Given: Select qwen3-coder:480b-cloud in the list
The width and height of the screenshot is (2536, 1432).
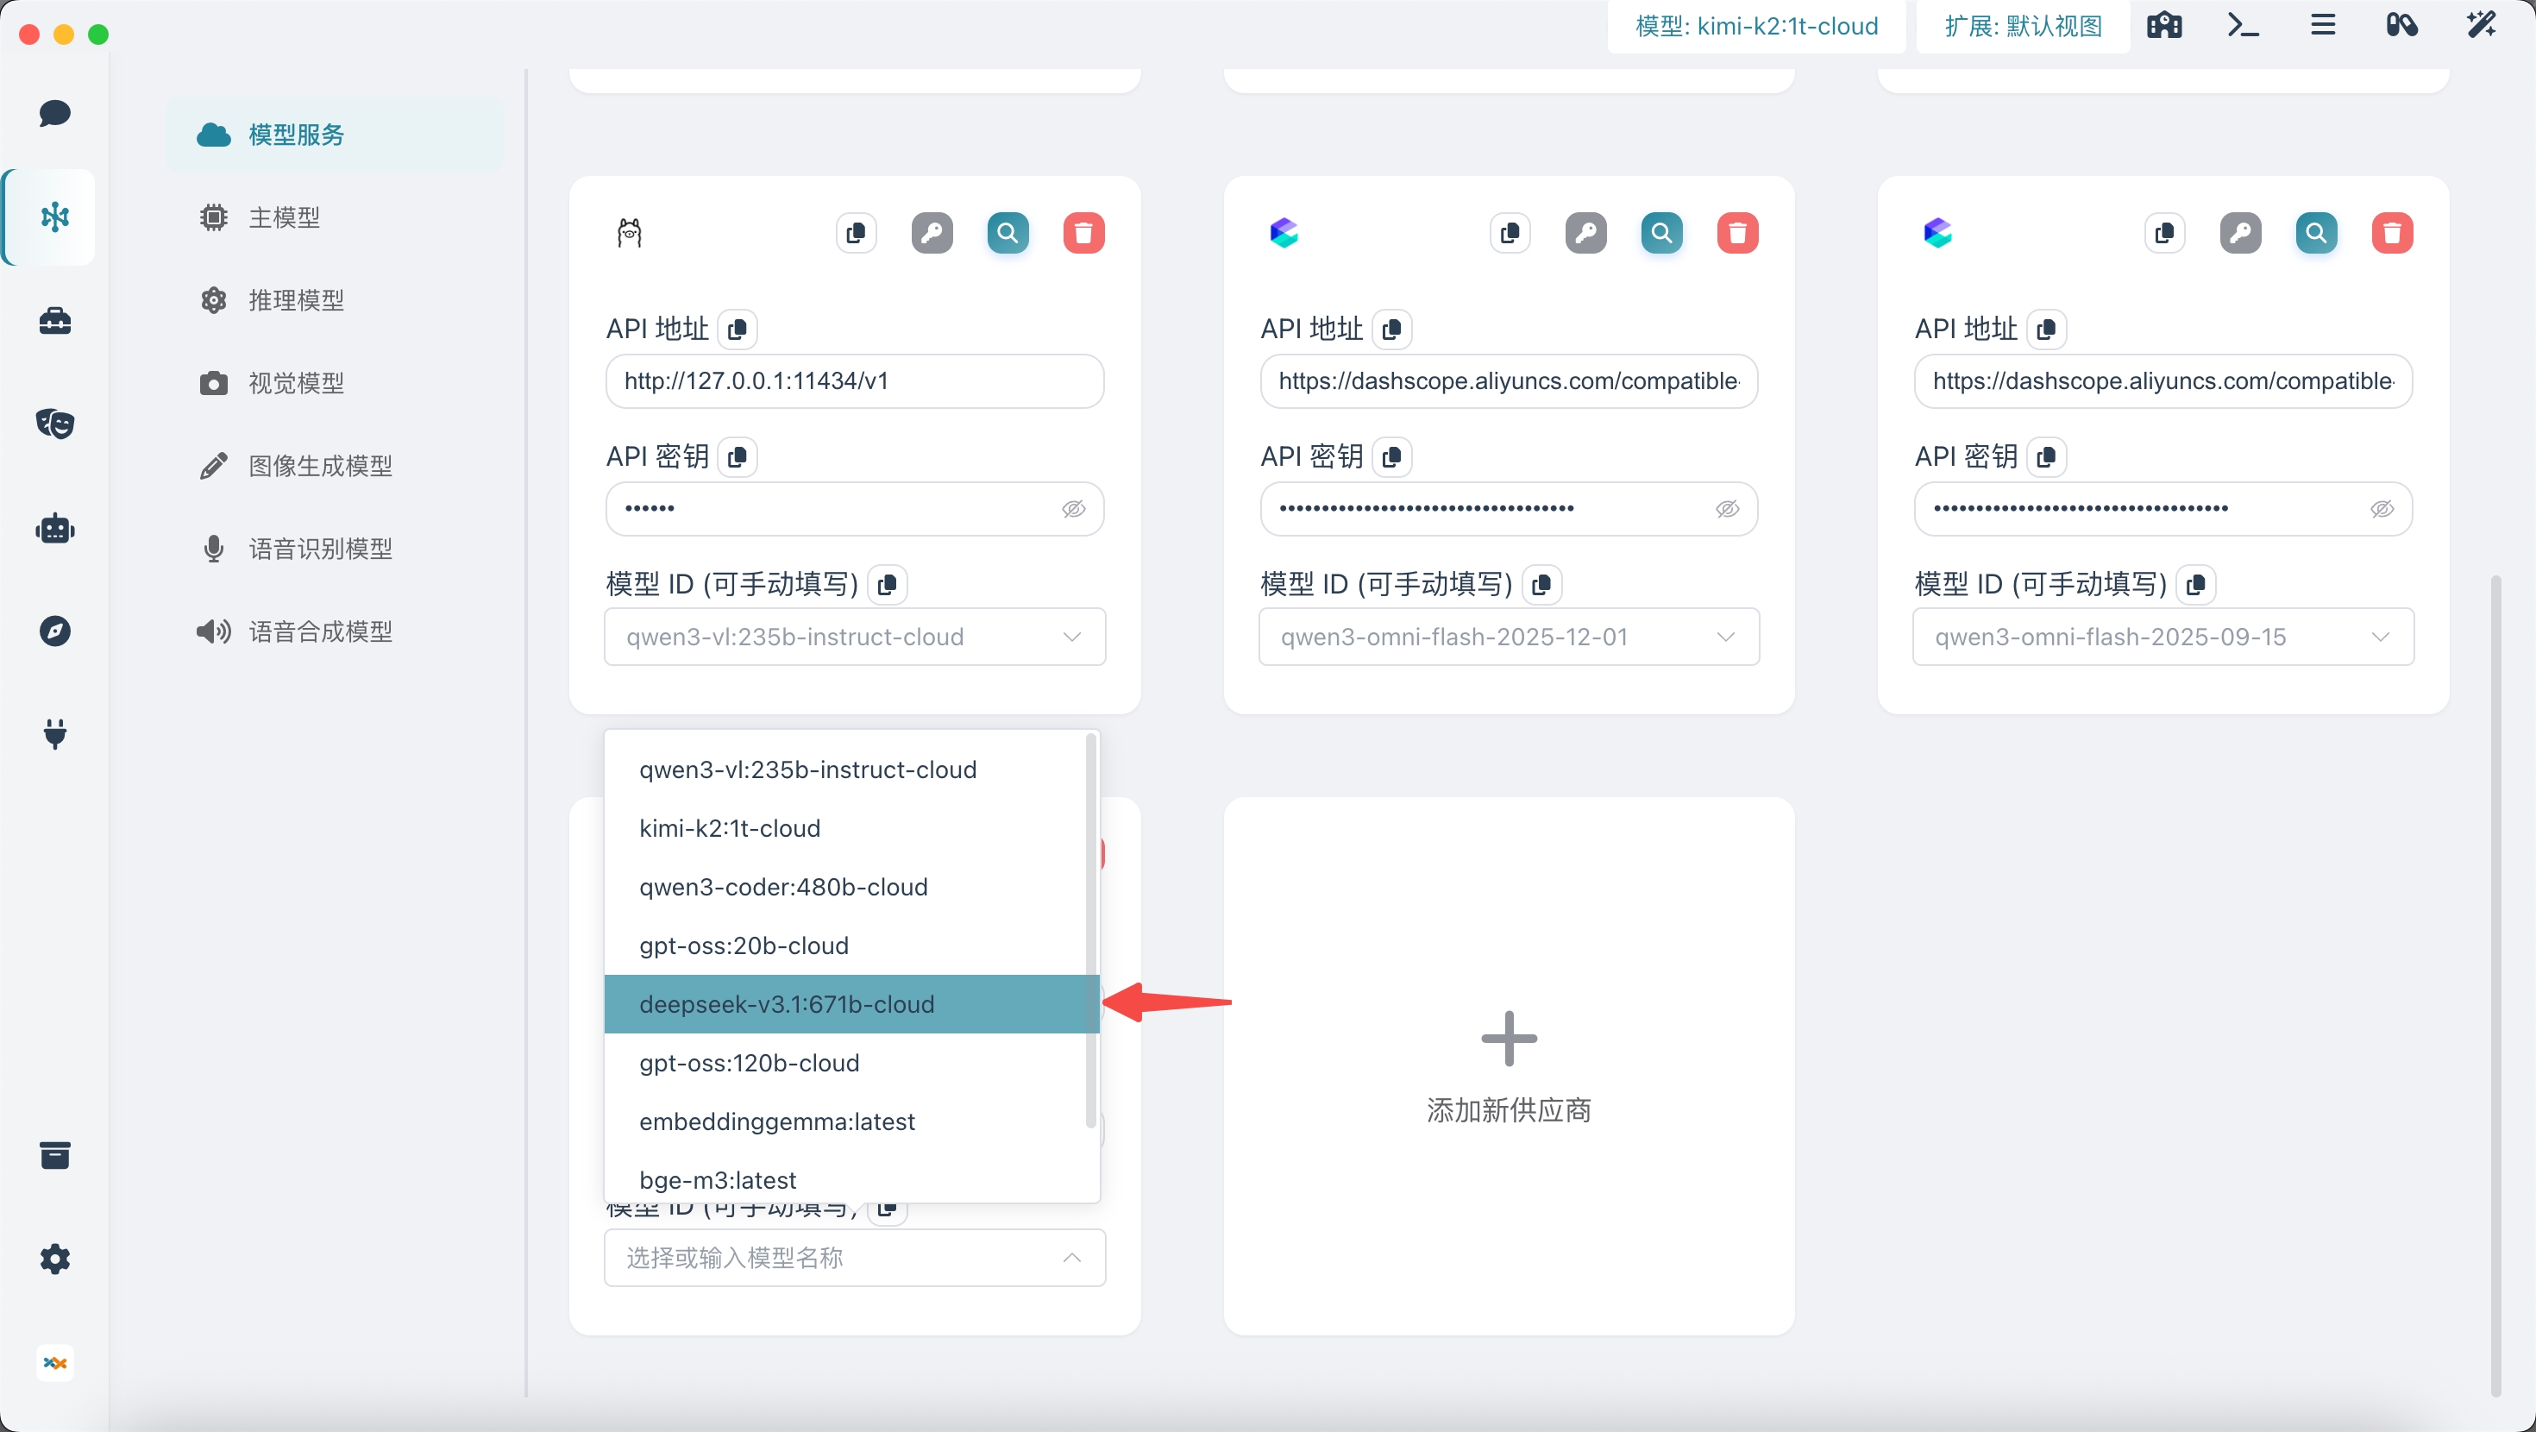Looking at the screenshot, I should 844,888.
